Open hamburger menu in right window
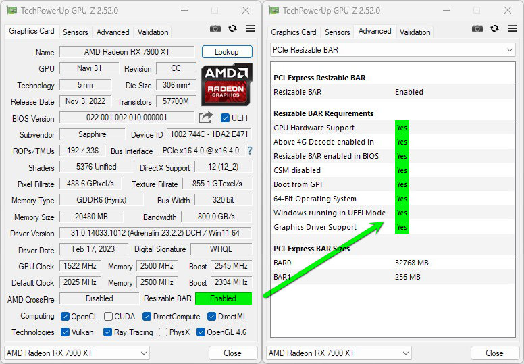The width and height of the screenshot is (524, 364). pyautogui.click(x=512, y=29)
